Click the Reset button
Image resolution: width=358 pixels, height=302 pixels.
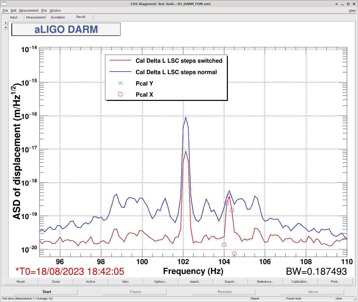[x=21, y=282]
